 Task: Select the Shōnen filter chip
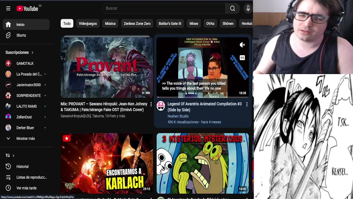(x=228, y=23)
